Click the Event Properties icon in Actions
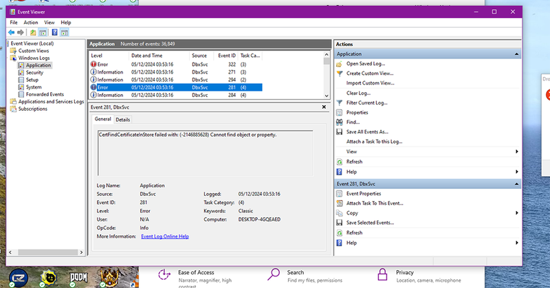Screen dimensions: 550x288 [340, 194]
